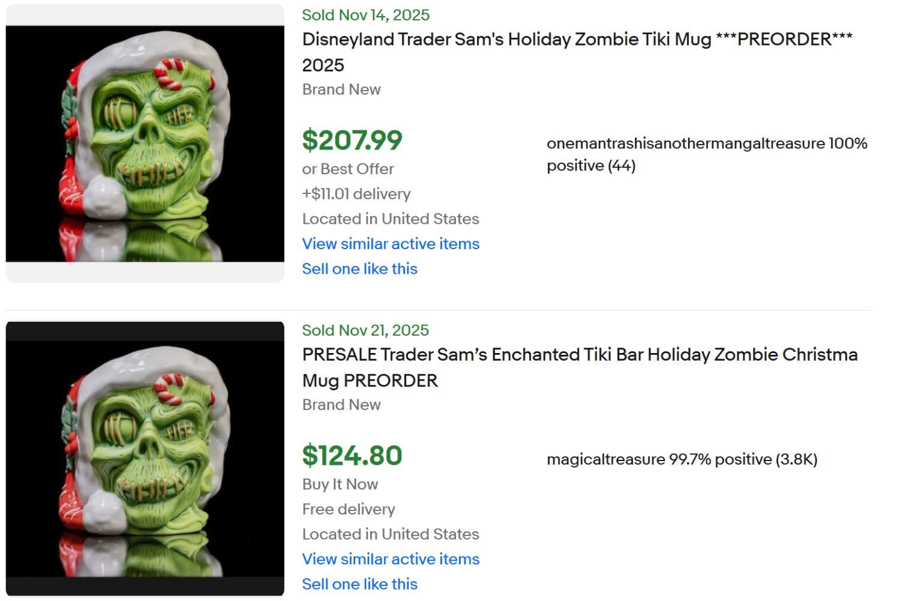Click the Buy It Now label

click(340, 484)
